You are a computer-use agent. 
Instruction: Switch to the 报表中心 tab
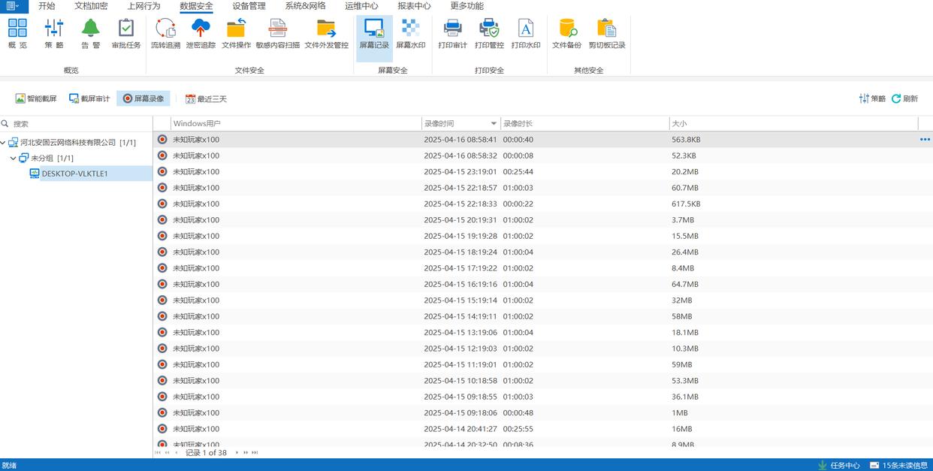click(x=414, y=6)
